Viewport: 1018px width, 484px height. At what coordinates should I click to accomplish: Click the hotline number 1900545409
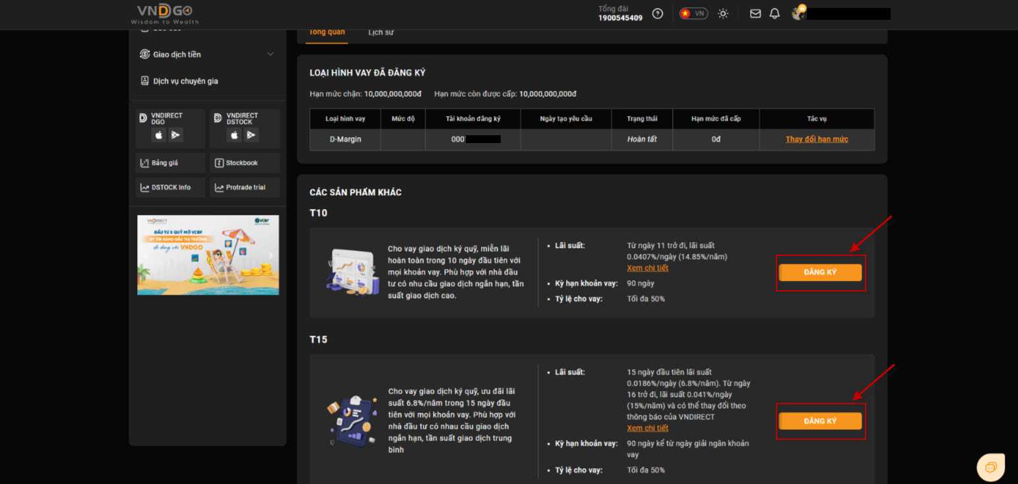click(620, 18)
